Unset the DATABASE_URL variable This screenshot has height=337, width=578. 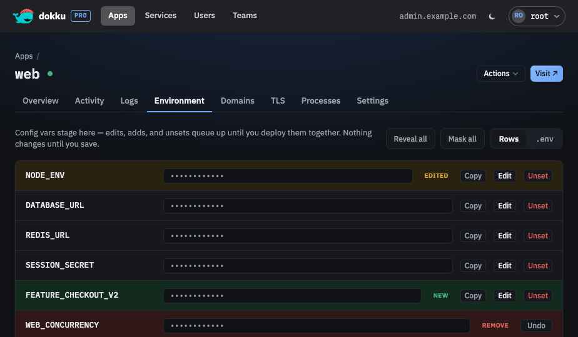(538, 206)
